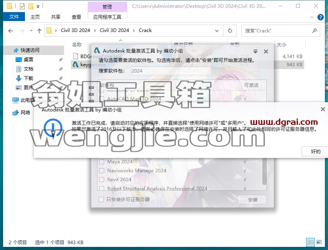Select the keygen.exe file icon
The image size is (328, 250).
[x=76, y=65]
